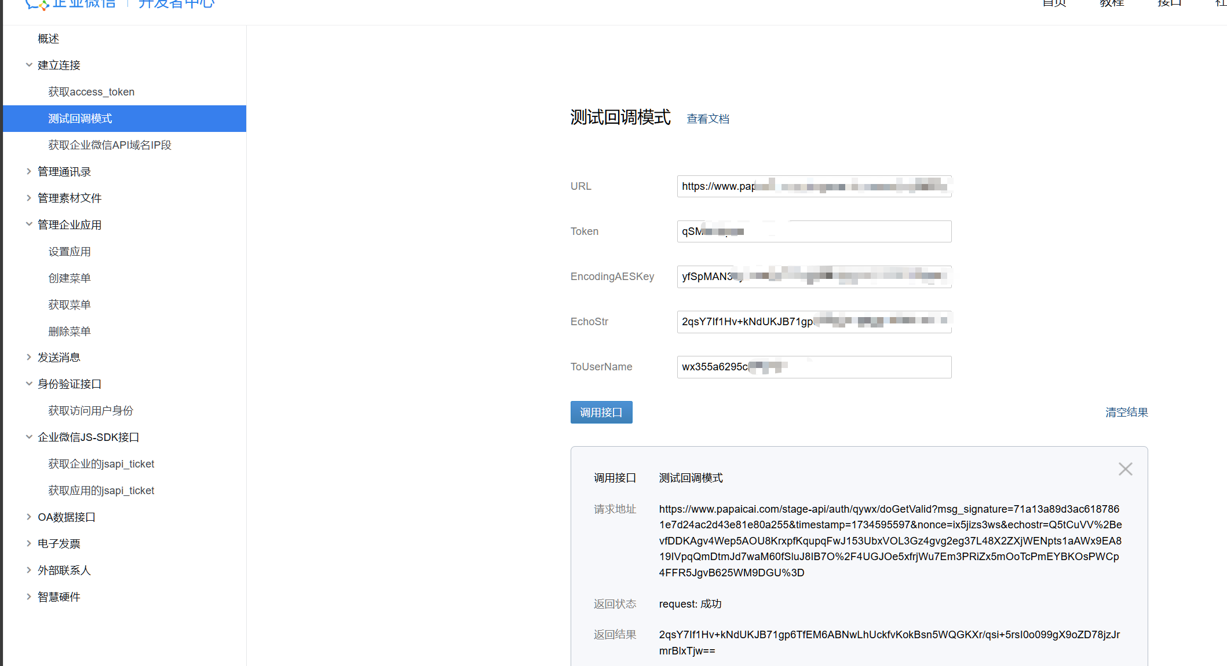
Task: Select 获取企业的jsapi_ticket in the sidebar
Action: [x=101, y=463]
